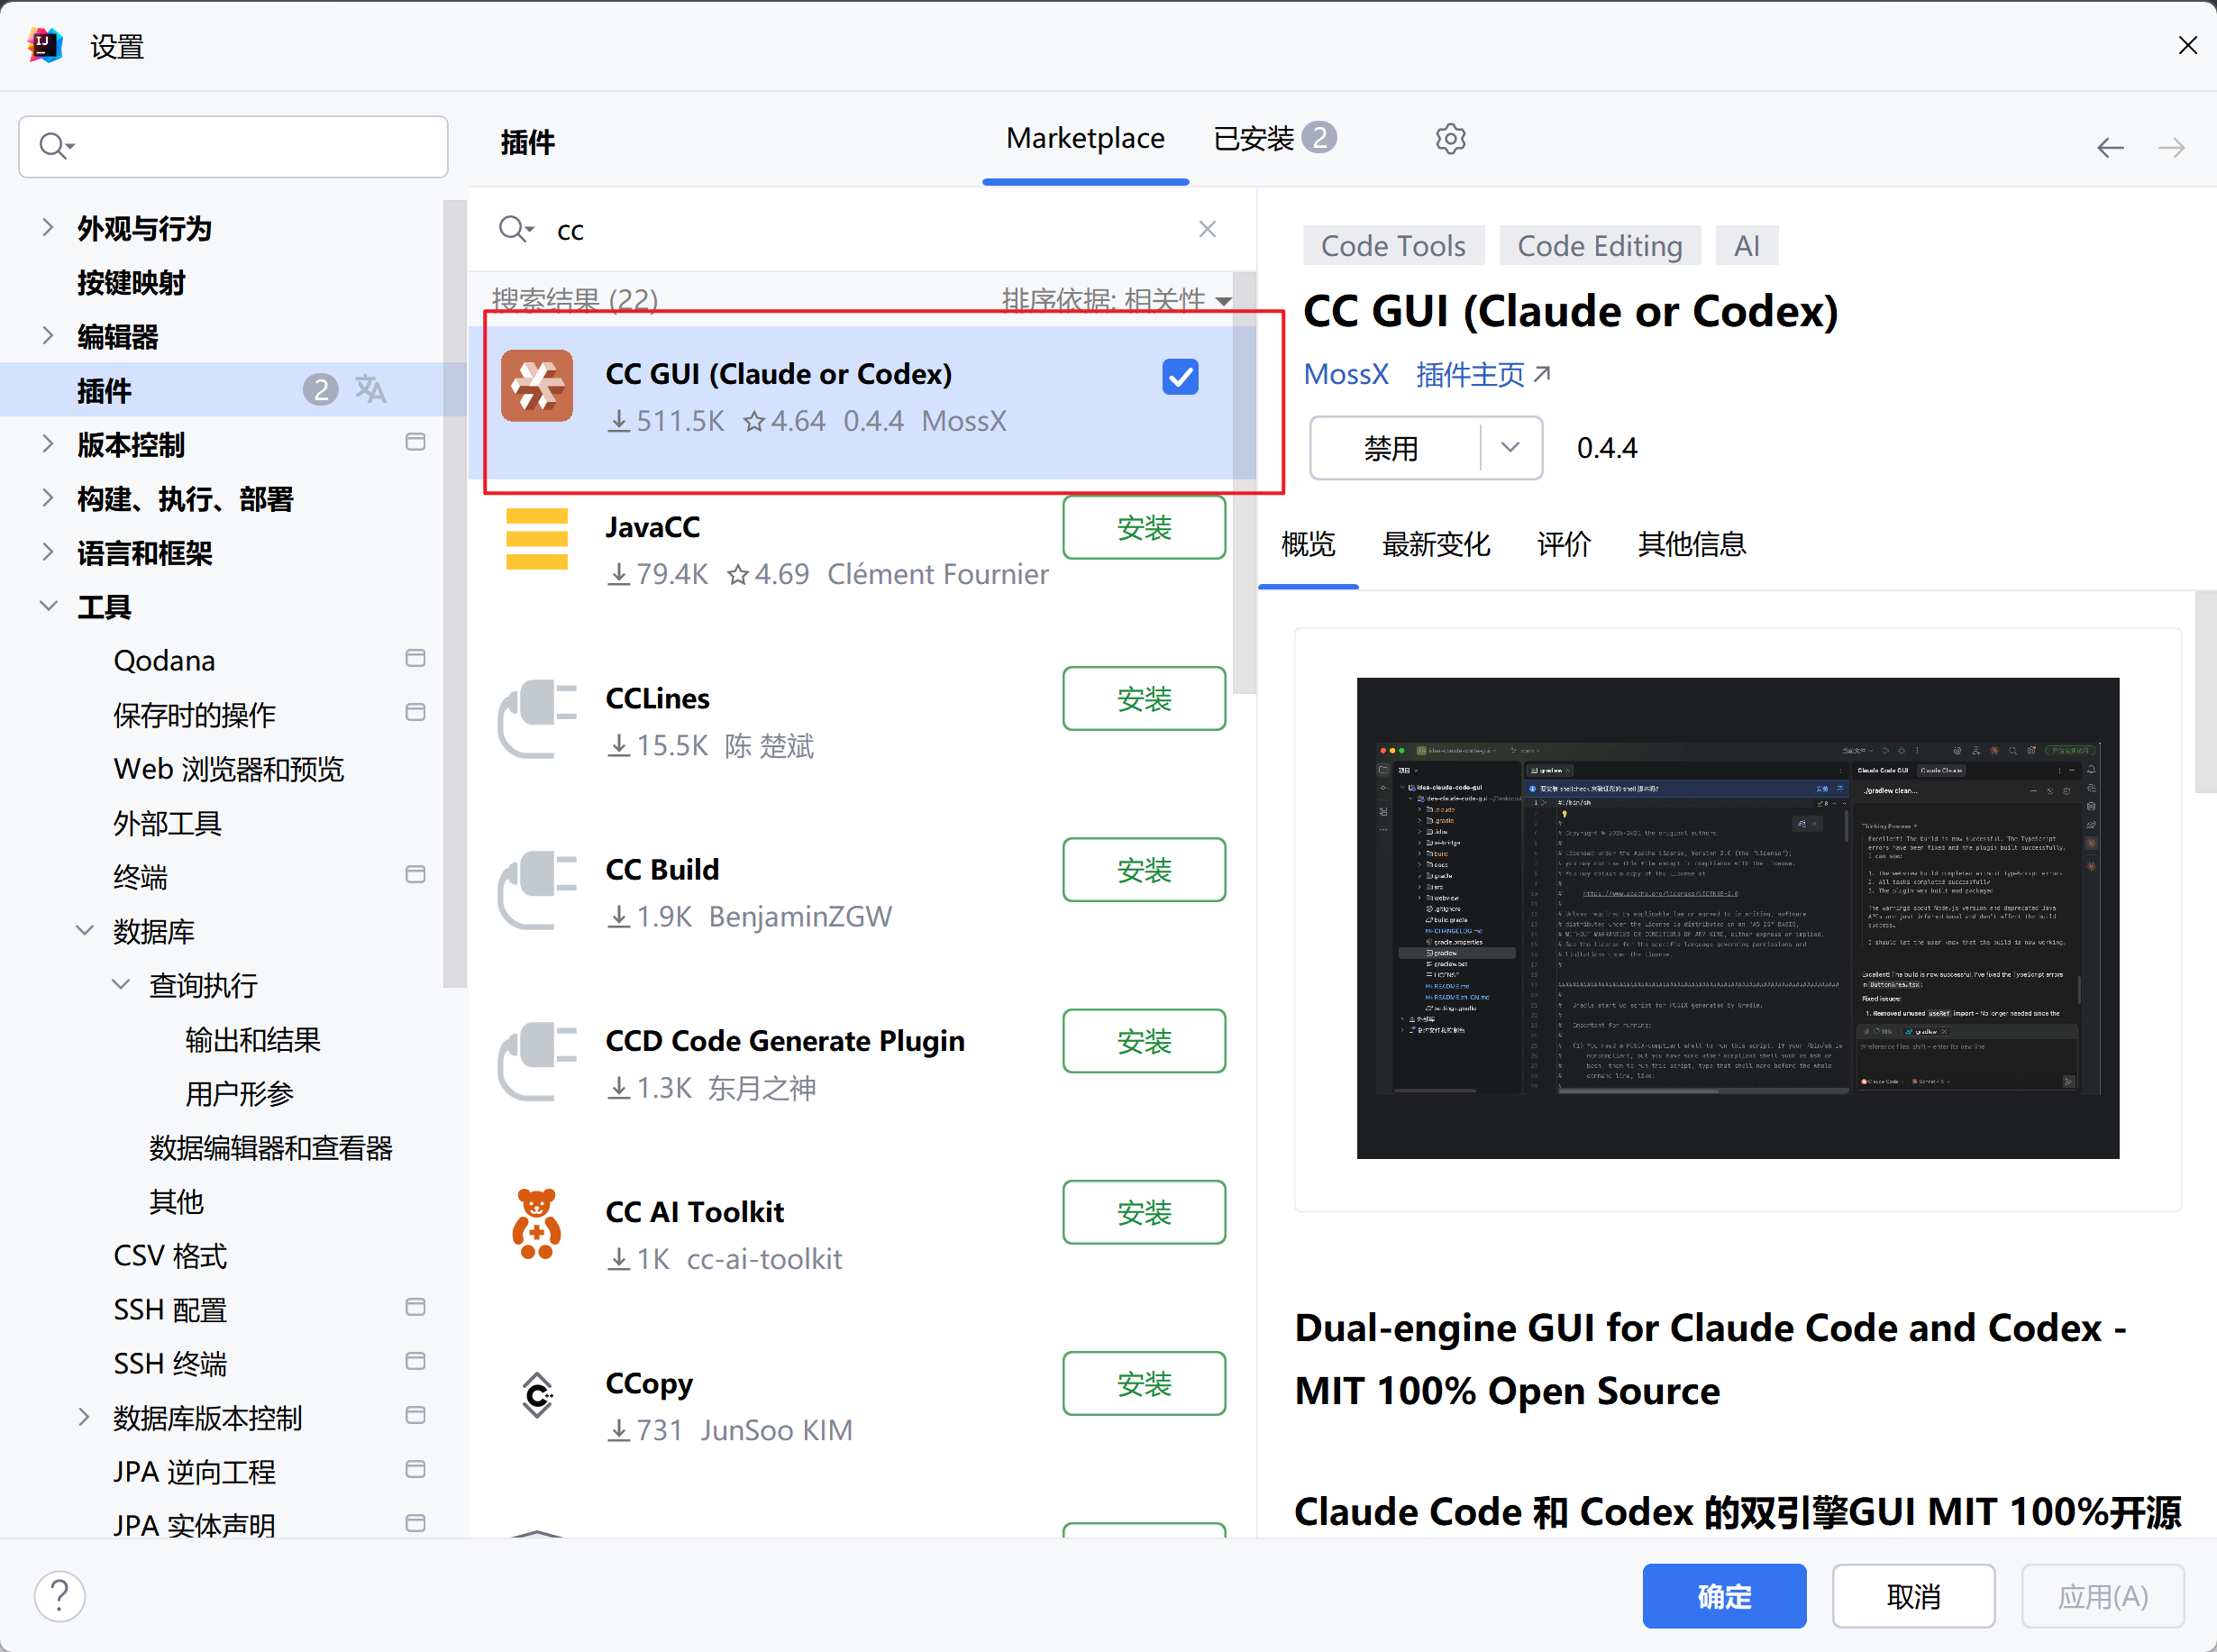Click the translation icon beside 插件
Viewport: 2217px width, 1652px height.
click(370, 389)
